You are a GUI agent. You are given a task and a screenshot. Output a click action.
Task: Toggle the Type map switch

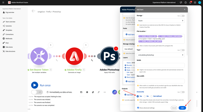182,50
